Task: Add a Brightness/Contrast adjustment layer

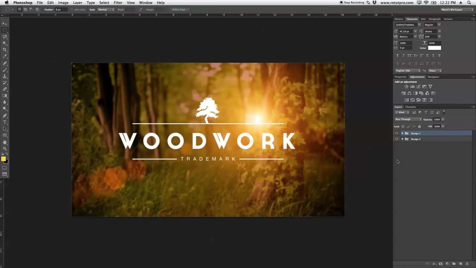Action: (x=406, y=86)
